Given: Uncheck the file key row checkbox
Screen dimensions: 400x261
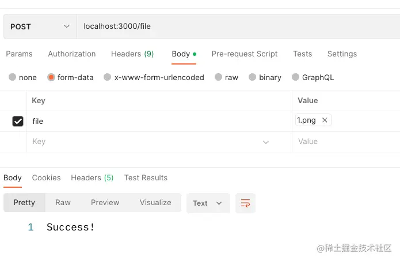Looking at the screenshot, I should pyautogui.click(x=18, y=121).
